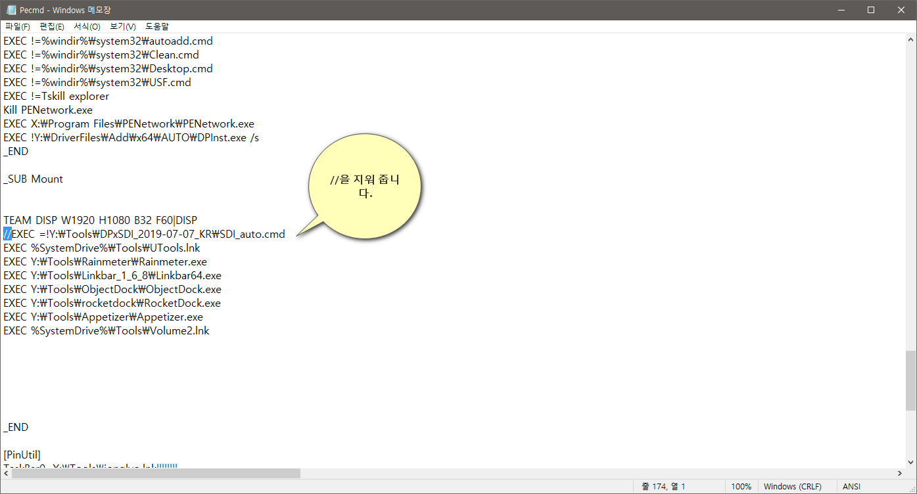Click the Volume2.lnk line
This screenshot has width=917, height=494.
tap(106, 330)
